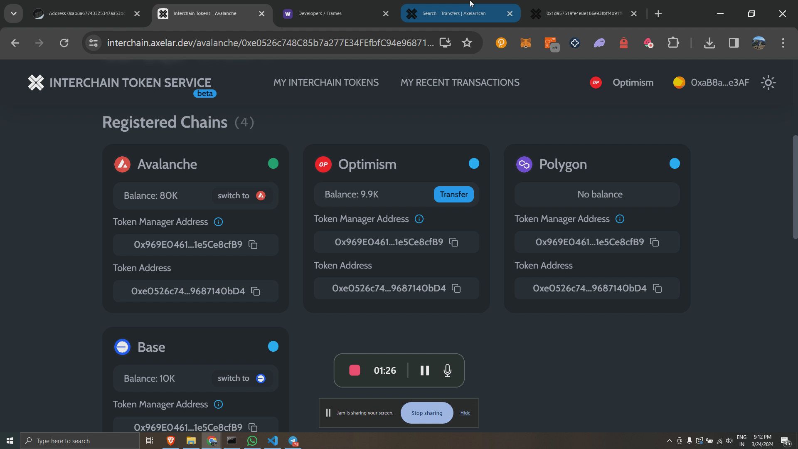The image size is (798, 449).
Task: Click the Polygon chain logo
Action: 524,164
